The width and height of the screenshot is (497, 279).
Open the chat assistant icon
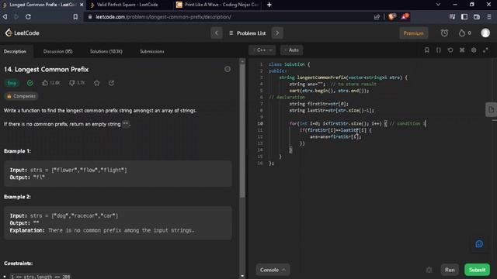pos(479,244)
